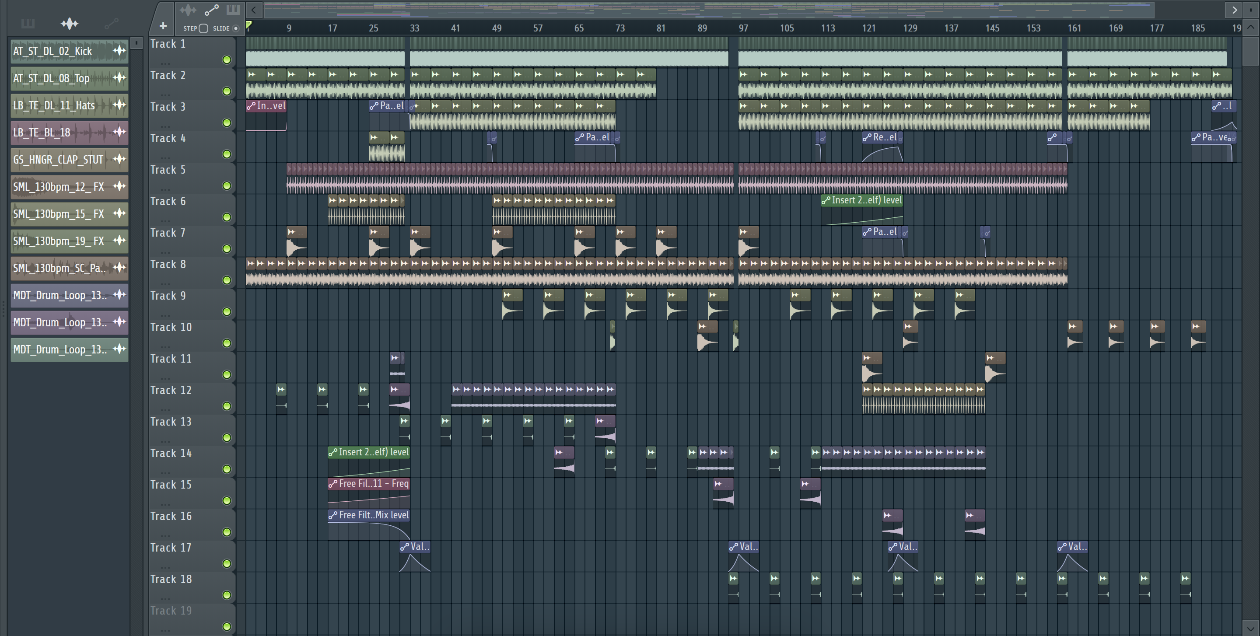Click waveform icon on LB_TE_BL_18
The image size is (1260, 636).
[x=119, y=132]
